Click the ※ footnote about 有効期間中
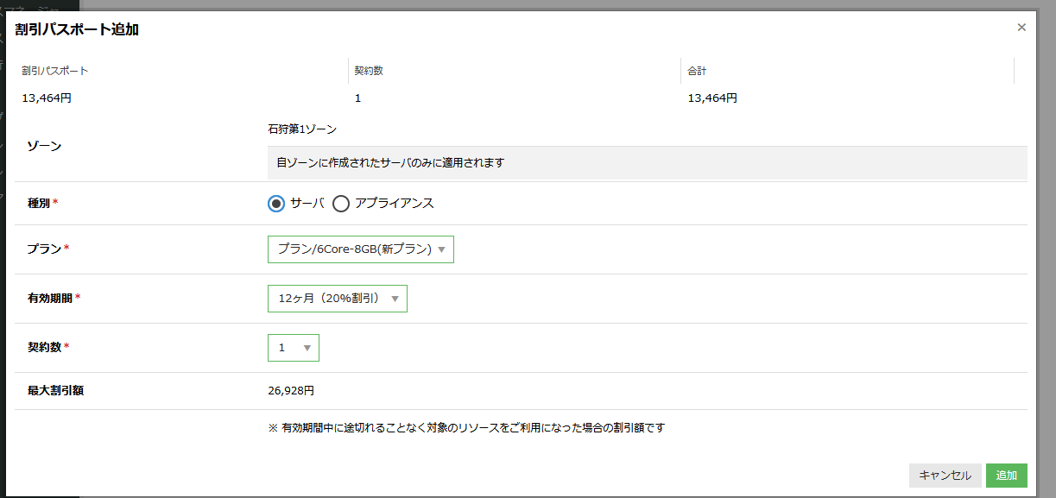 point(466,428)
